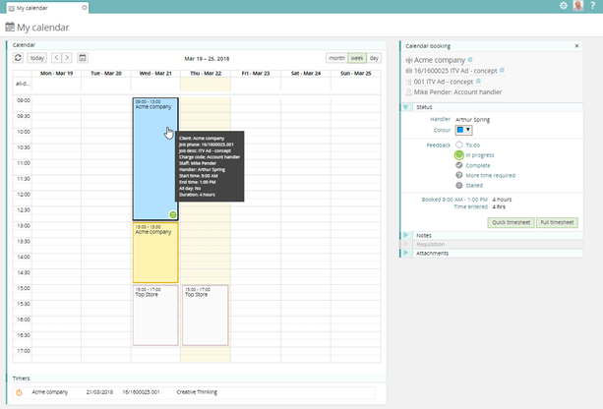Switch calendar to day view
This screenshot has height=409, width=603.
[374, 58]
